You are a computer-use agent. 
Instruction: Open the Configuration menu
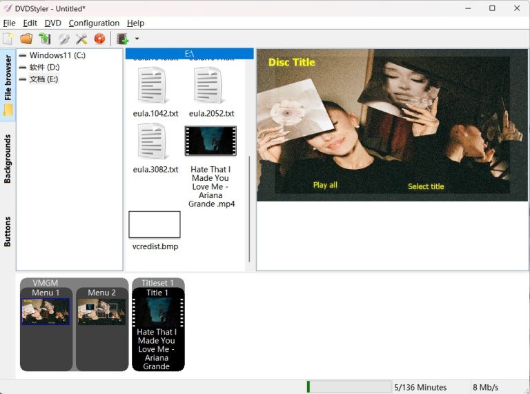pyautogui.click(x=94, y=23)
